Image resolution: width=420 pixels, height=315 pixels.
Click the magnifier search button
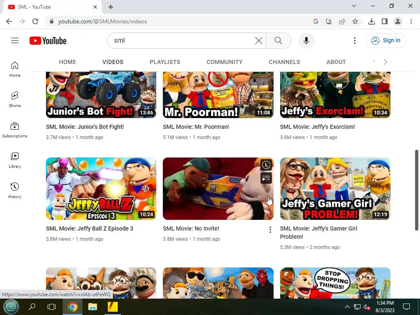click(x=278, y=41)
